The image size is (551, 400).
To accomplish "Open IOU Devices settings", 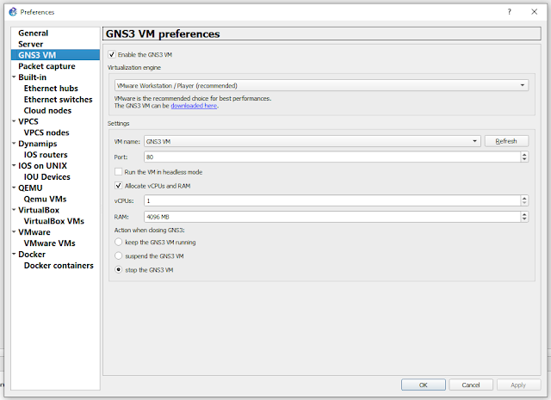I will [47, 176].
